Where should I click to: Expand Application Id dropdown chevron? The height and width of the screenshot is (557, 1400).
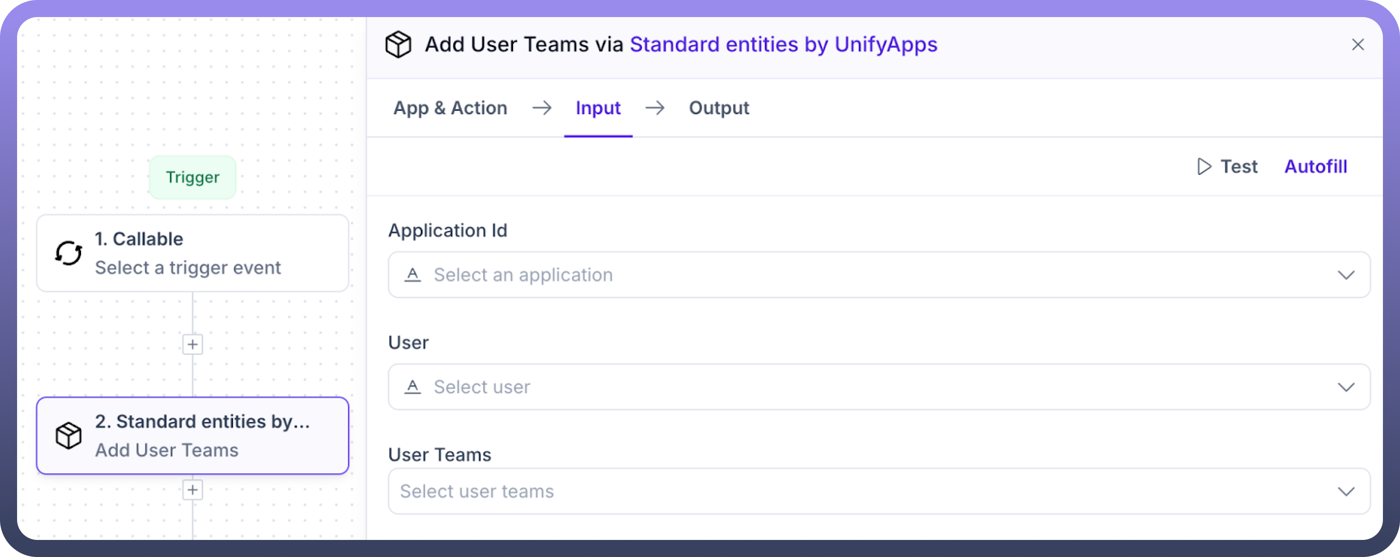coord(1346,275)
